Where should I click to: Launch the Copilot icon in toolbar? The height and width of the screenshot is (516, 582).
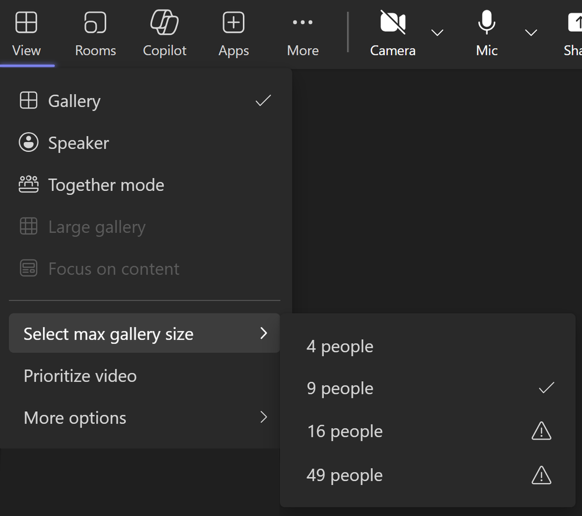(164, 22)
